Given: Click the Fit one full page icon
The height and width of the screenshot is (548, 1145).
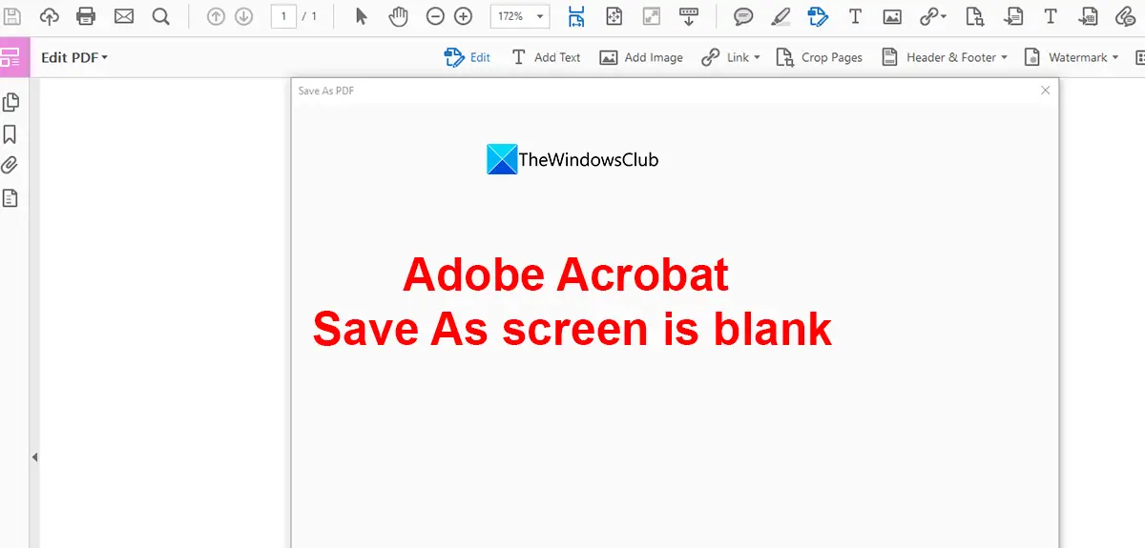Looking at the screenshot, I should tap(614, 16).
